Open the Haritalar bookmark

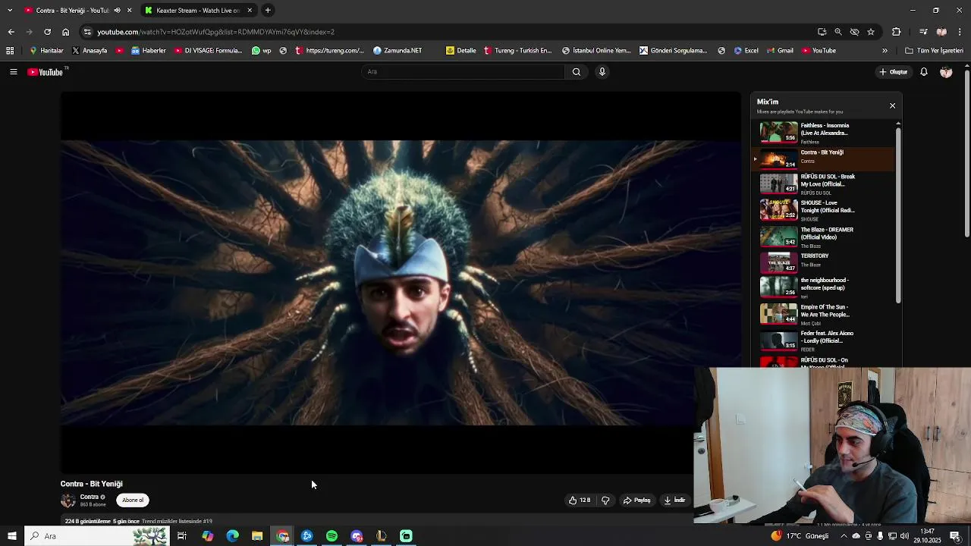pos(46,51)
